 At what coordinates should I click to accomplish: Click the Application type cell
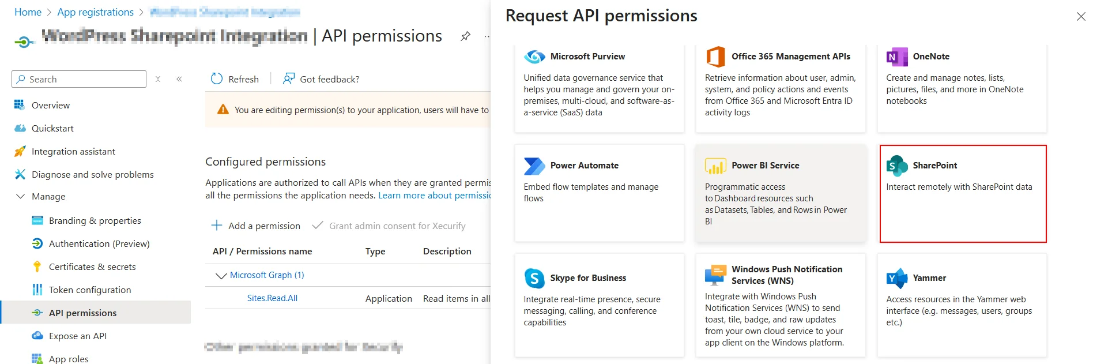click(x=389, y=298)
